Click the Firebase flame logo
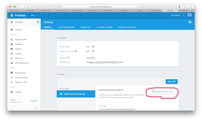This screenshot has width=202, height=121. (x=12, y=15)
